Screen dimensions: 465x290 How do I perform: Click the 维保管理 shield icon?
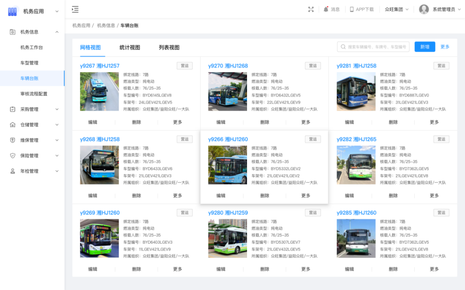(x=13, y=140)
